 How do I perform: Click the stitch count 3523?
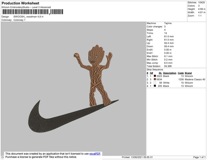tap(159, 76)
